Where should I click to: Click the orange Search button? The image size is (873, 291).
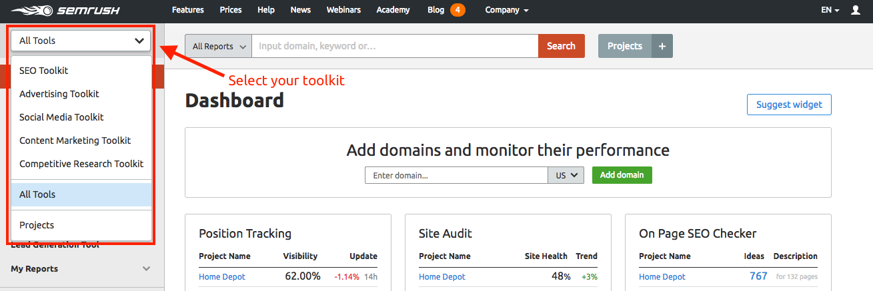561,46
